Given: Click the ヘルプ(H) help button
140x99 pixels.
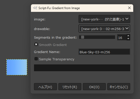Looking at the screenshot, I should click(x=45, y=87).
